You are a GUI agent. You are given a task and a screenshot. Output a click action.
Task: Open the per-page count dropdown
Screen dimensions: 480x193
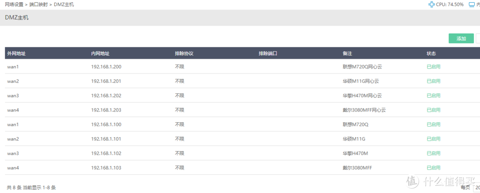click(476, 187)
